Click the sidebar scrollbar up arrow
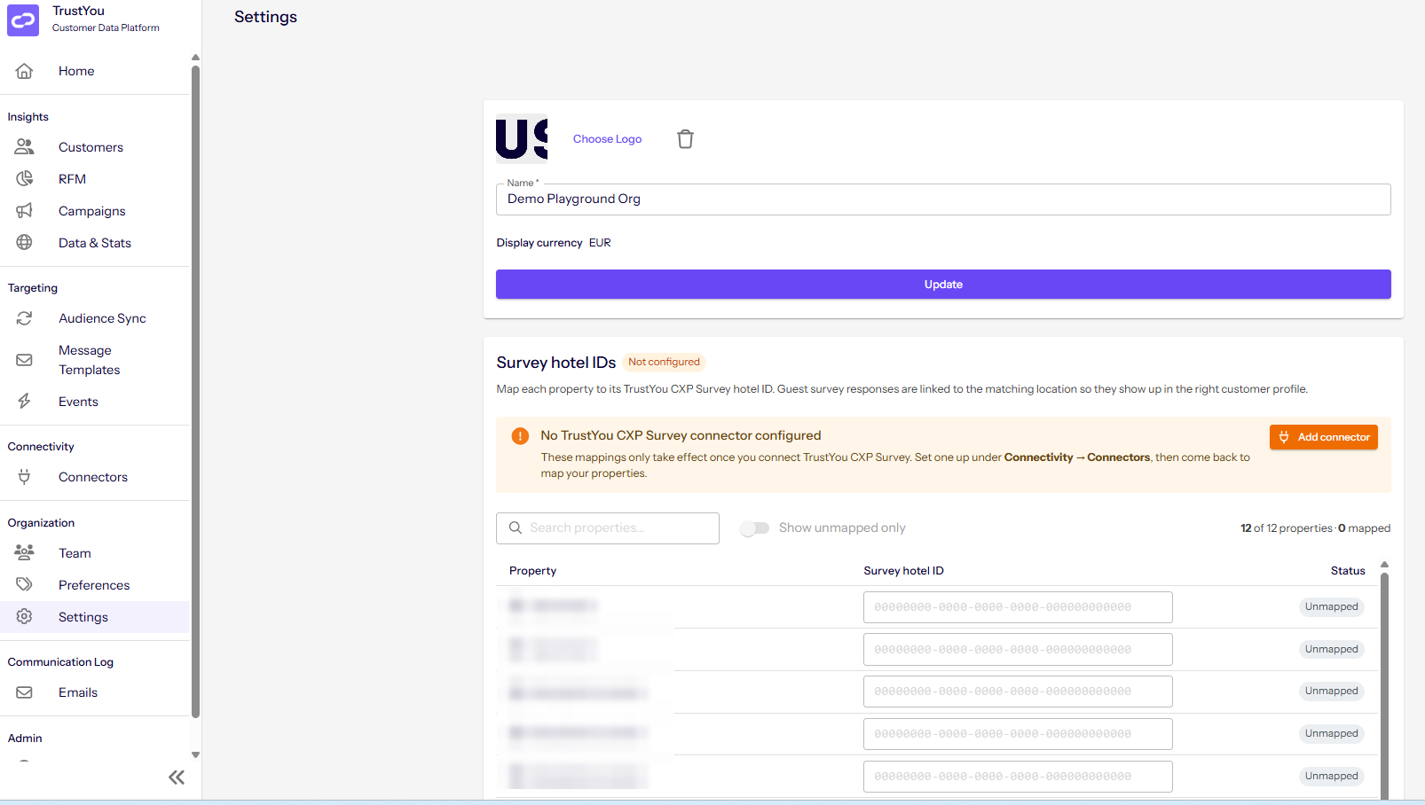This screenshot has height=805, width=1425. pos(195,58)
